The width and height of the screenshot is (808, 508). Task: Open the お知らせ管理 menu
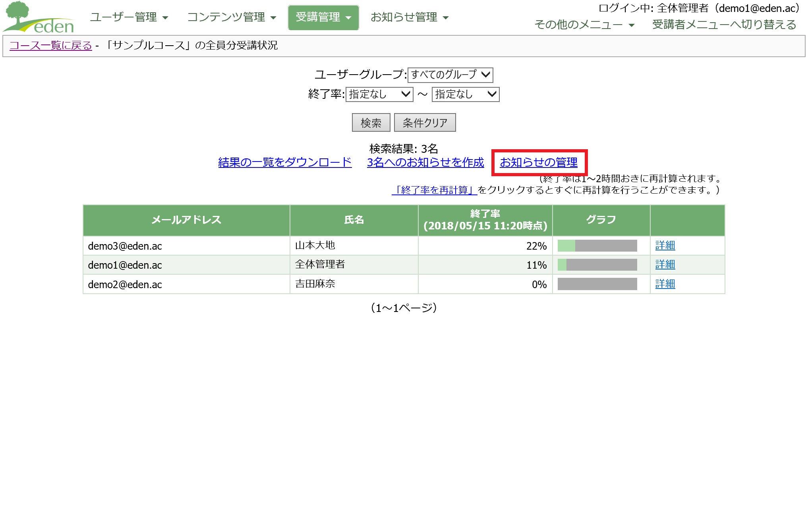point(409,17)
